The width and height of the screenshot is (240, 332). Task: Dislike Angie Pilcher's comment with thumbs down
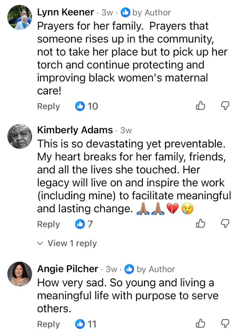[x=225, y=323]
